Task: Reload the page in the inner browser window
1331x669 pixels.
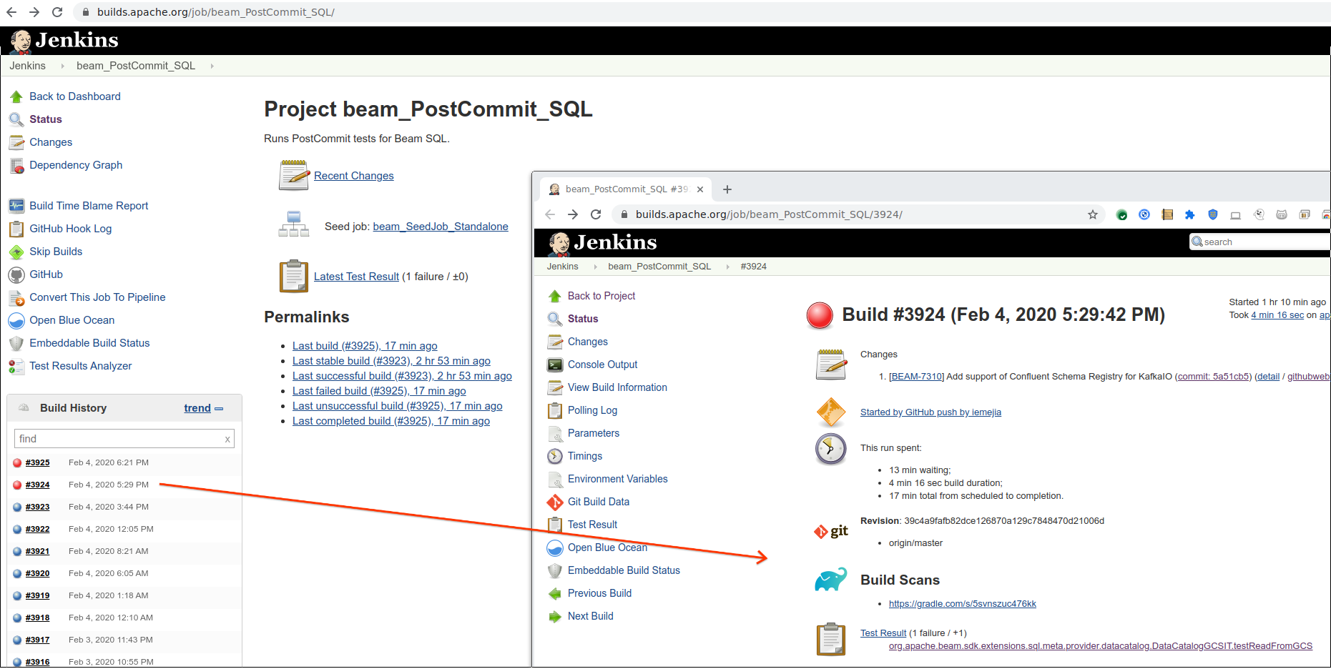Action: [596, 214]
